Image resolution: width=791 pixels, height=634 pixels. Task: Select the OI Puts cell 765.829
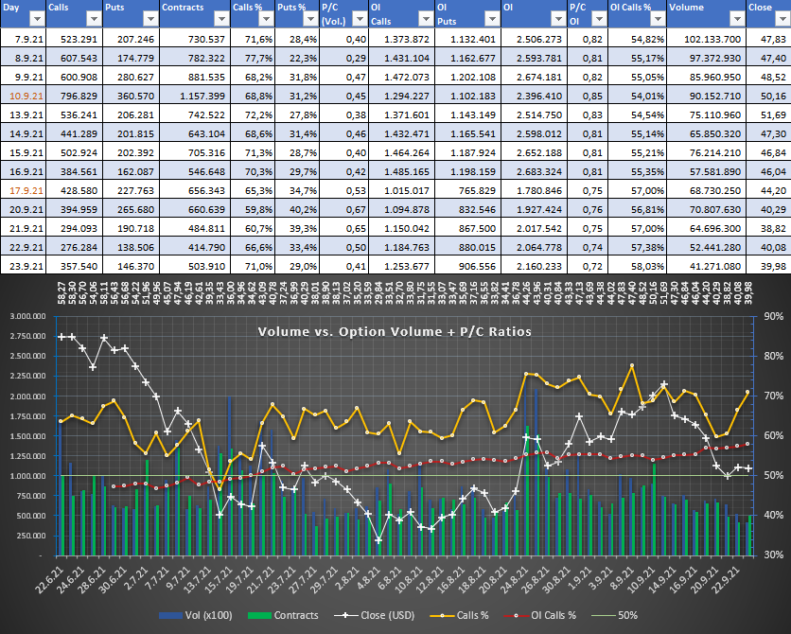coord(468,190)
